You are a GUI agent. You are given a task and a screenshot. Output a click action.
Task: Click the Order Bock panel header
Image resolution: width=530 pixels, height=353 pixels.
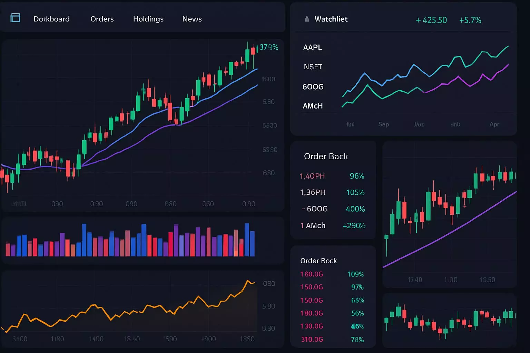pos(318,261)
